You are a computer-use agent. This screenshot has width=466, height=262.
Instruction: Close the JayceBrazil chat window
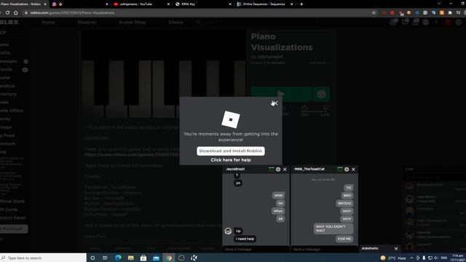click(x=285, y=170)
